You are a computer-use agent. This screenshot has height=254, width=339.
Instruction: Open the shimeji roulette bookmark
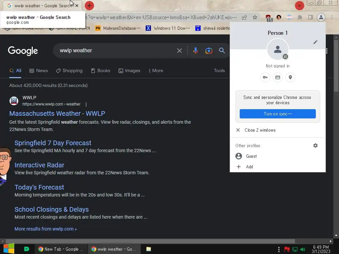(213, 28)
